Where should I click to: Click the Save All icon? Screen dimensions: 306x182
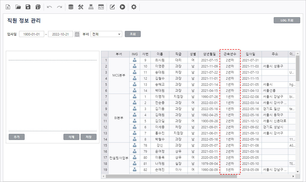[x=38, y=7]
